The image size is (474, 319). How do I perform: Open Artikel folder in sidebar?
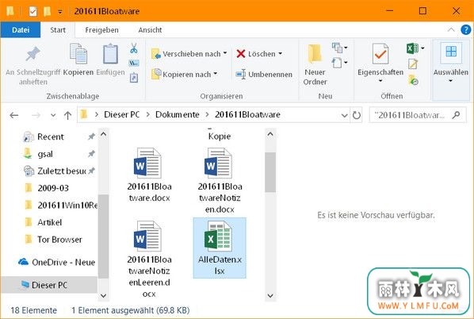pyautogui.click(x=50, y=222)
